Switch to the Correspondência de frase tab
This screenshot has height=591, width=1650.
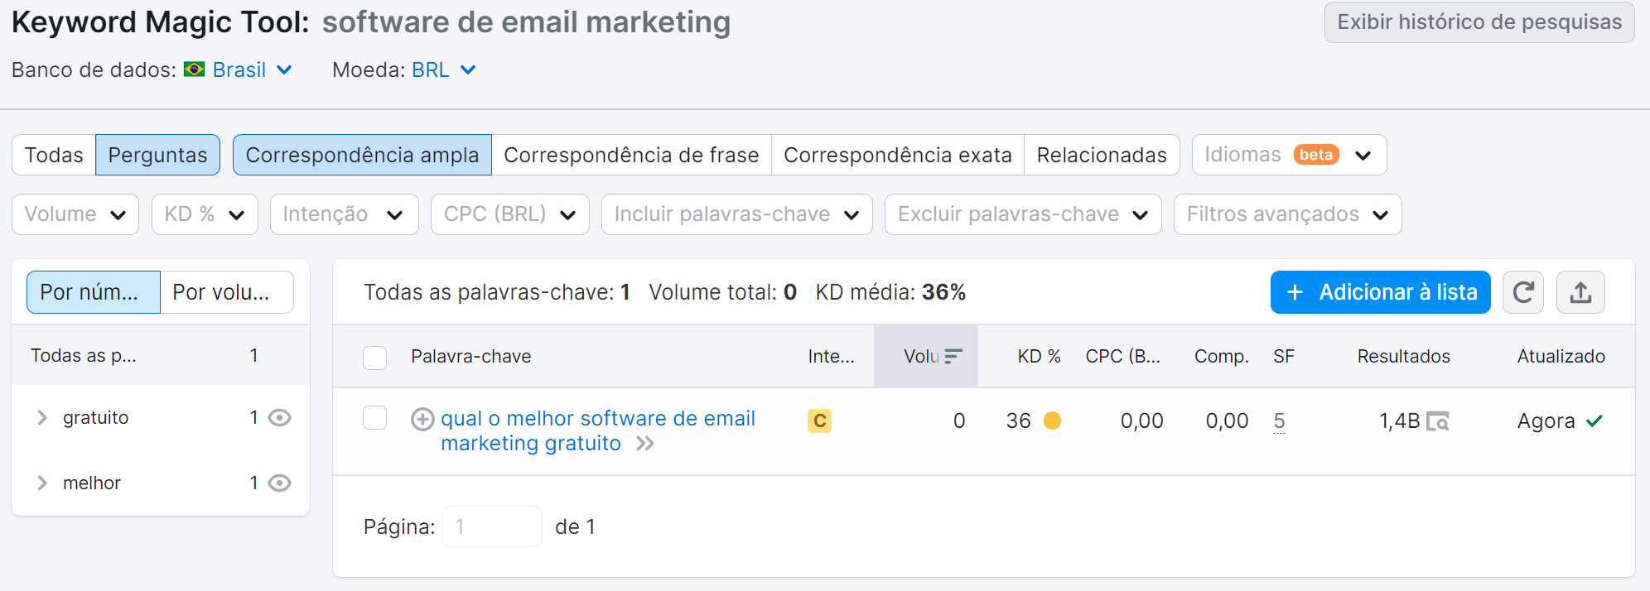632,155
